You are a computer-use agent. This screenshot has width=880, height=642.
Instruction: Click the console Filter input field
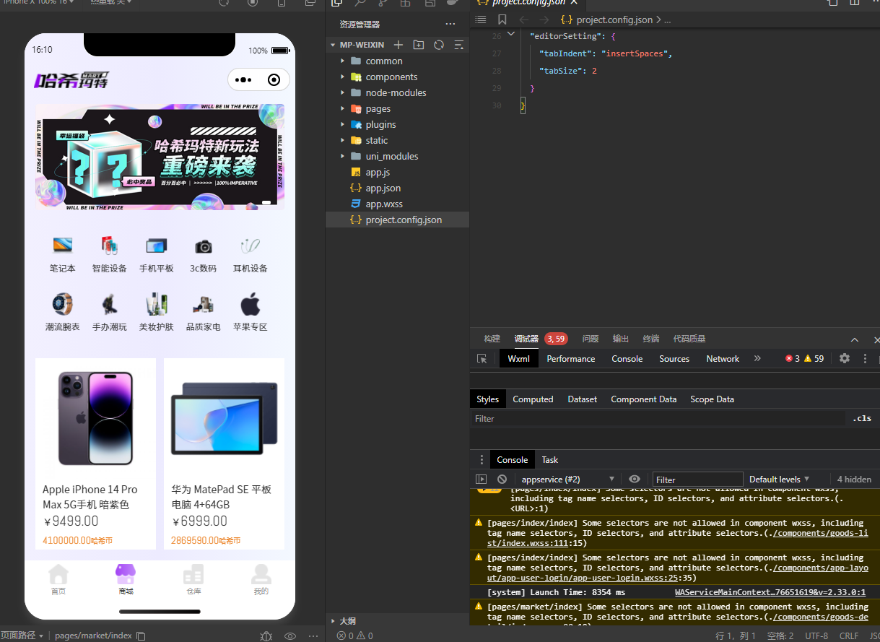pyautogui.click(x=697, y=480)
